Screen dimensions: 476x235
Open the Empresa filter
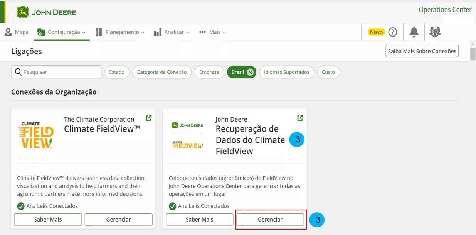pos(209,72)
